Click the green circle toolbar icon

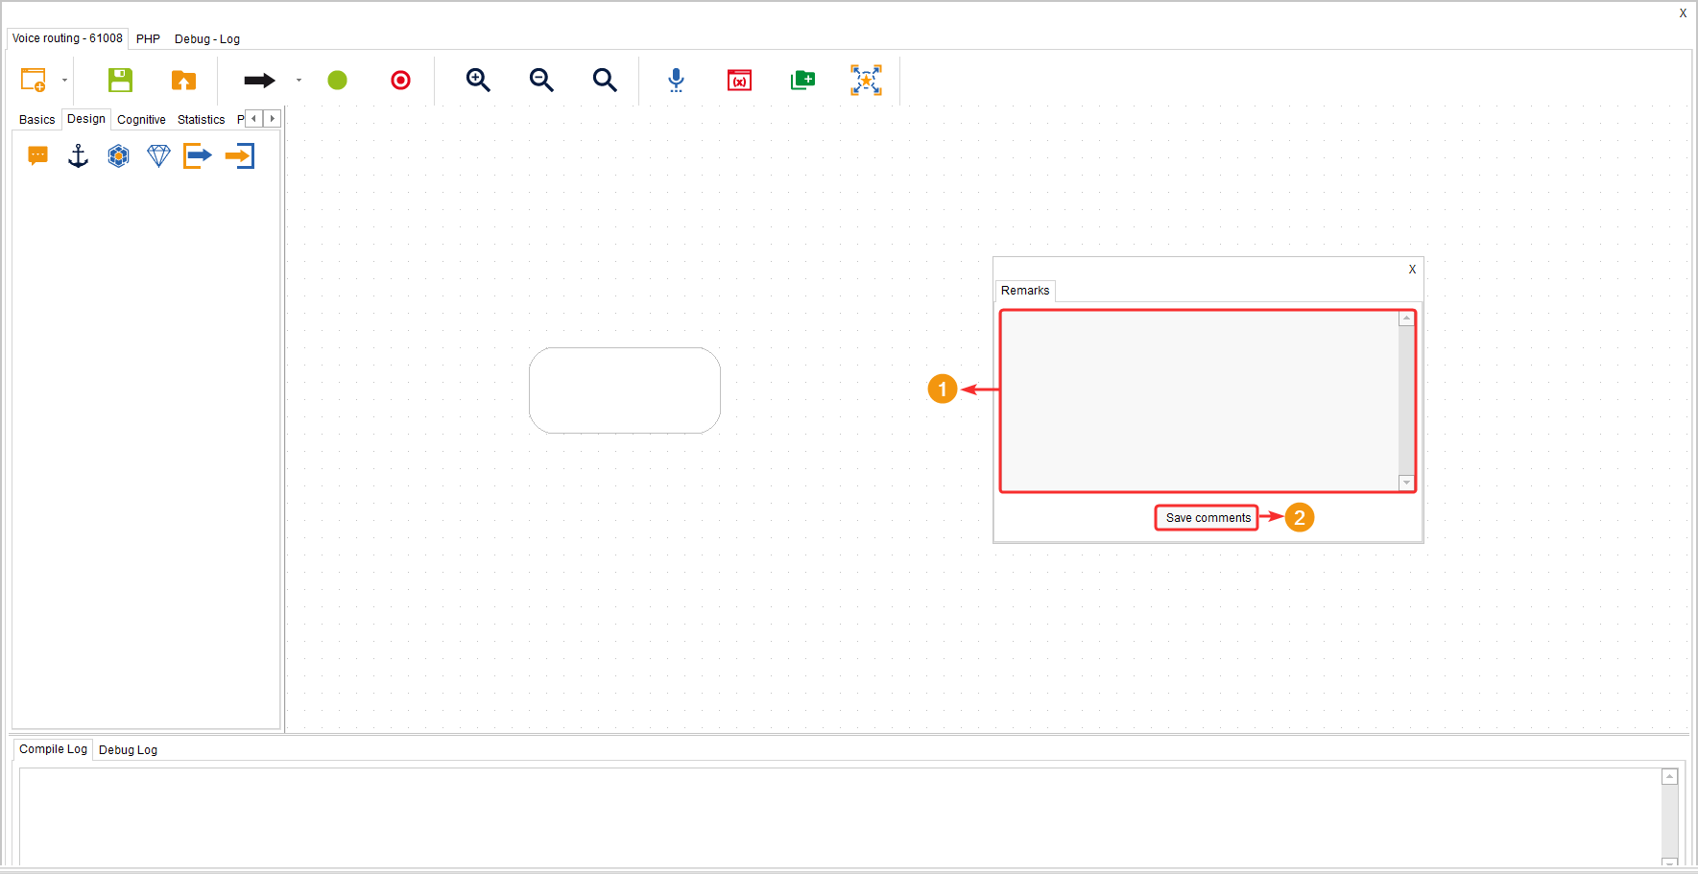coord(337,81)
